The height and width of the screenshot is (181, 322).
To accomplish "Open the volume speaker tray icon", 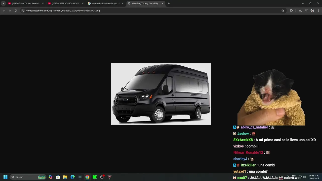I will coord(304,177).
